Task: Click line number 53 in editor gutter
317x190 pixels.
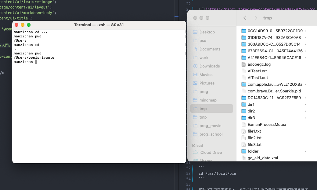Action: point(189,174)
